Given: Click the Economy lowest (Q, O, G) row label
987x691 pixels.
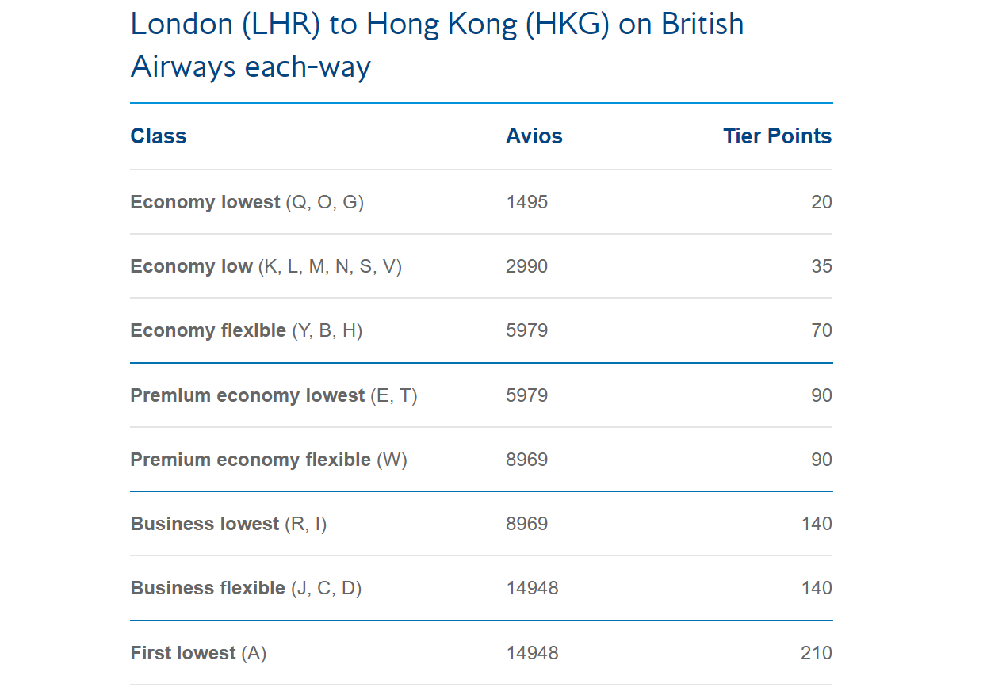Looking at the screenshot, I should [247, 202].
